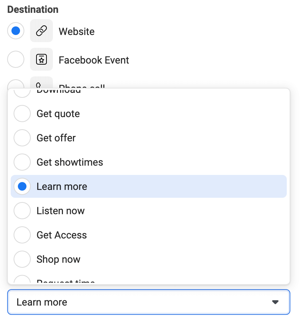Pick the Get Access option

click(148, 235)
